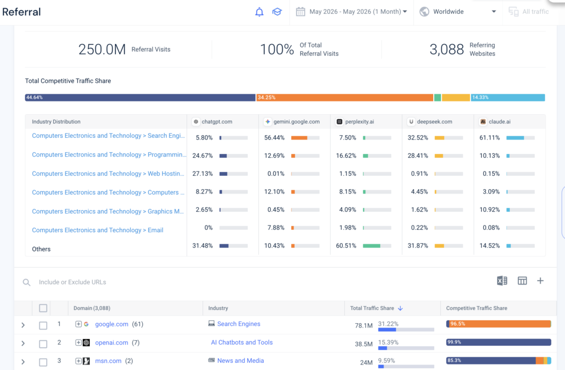Open the Search Engines industry link

[238, 324]
